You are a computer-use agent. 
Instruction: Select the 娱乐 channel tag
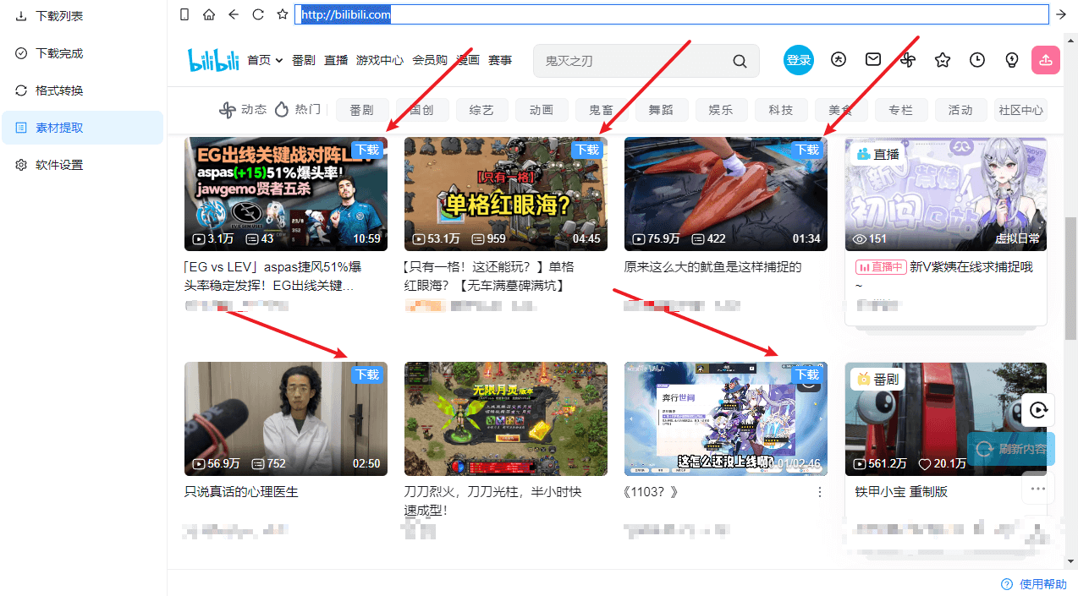721,110
